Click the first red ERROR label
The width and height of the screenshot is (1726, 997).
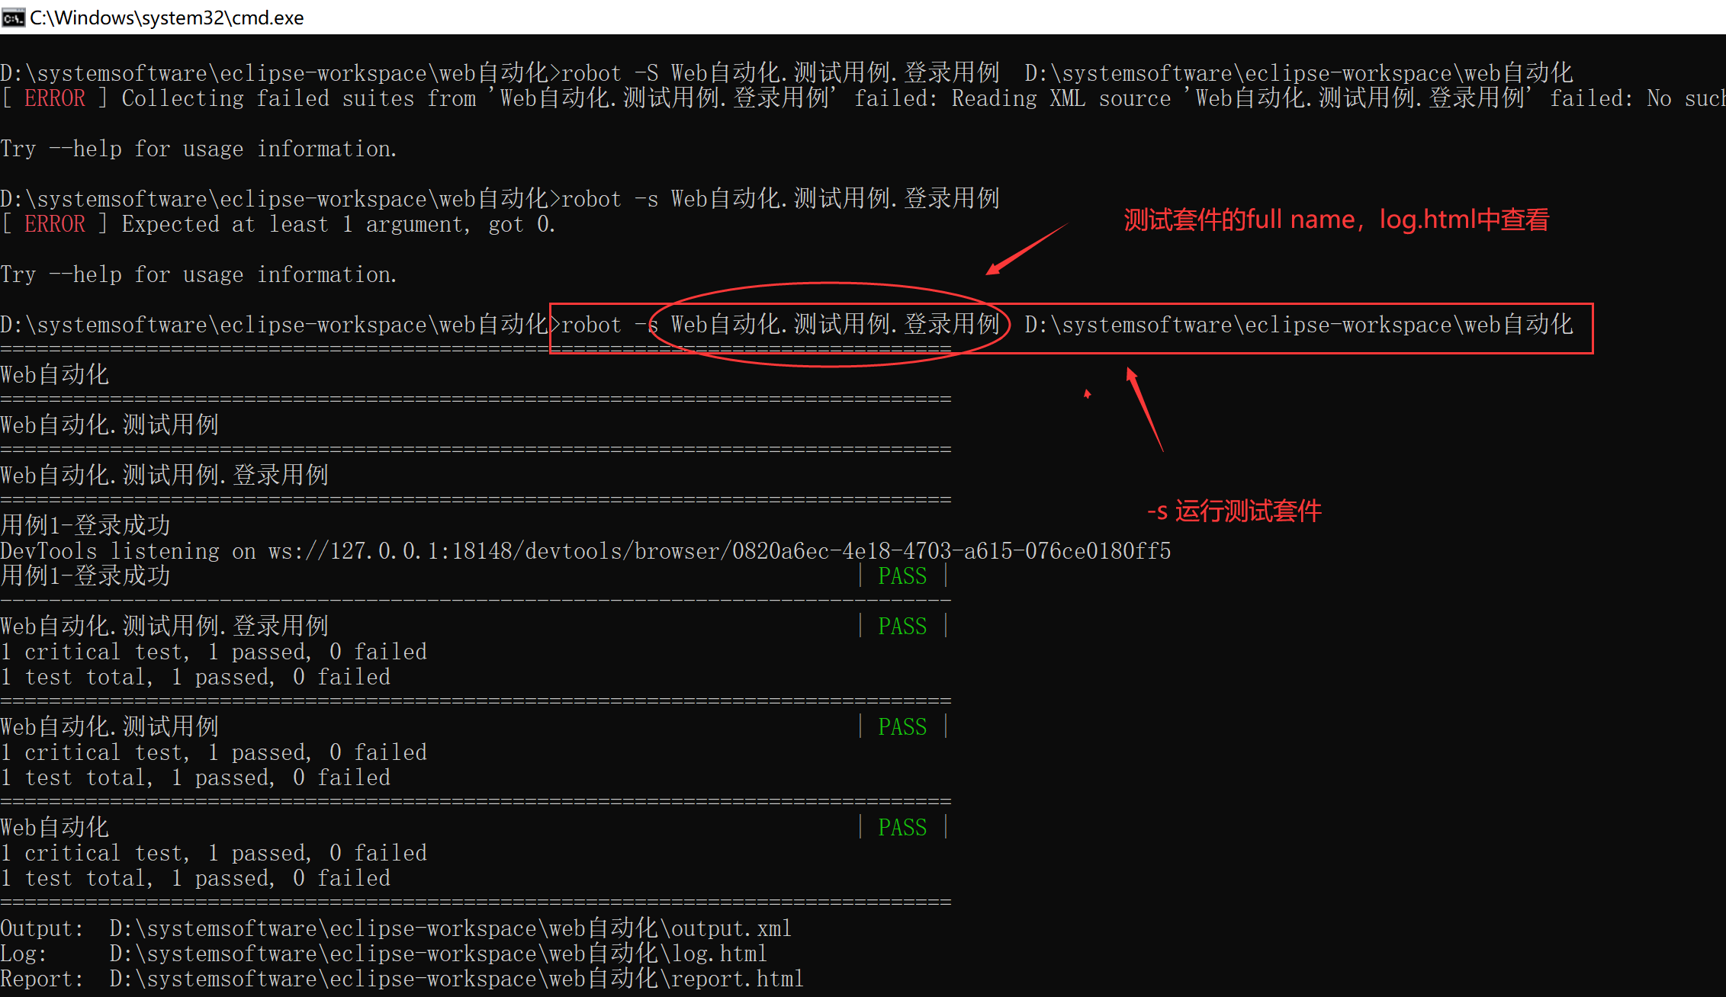tap(55, 98)
